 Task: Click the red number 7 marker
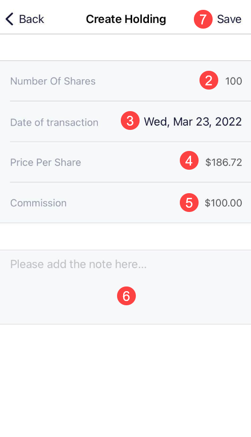[203, 19]
